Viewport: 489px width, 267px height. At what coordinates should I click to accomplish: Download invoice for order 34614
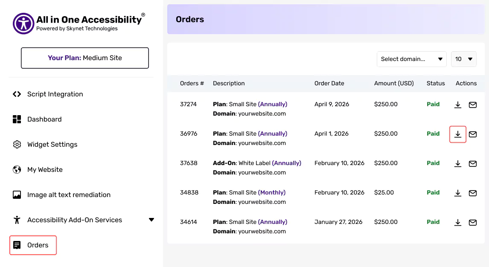457,223
